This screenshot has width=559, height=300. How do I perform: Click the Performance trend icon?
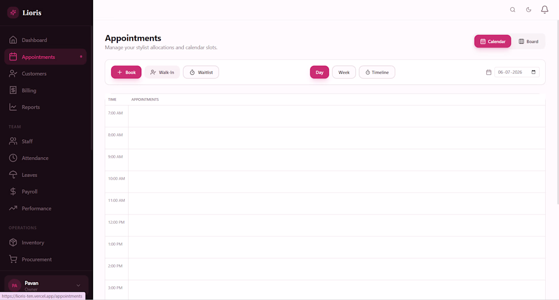point(13,208)
